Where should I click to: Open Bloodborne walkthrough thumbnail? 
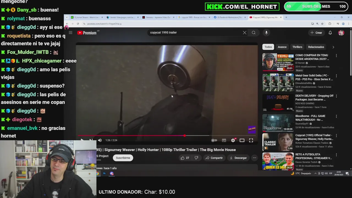(x=278, y=123)
